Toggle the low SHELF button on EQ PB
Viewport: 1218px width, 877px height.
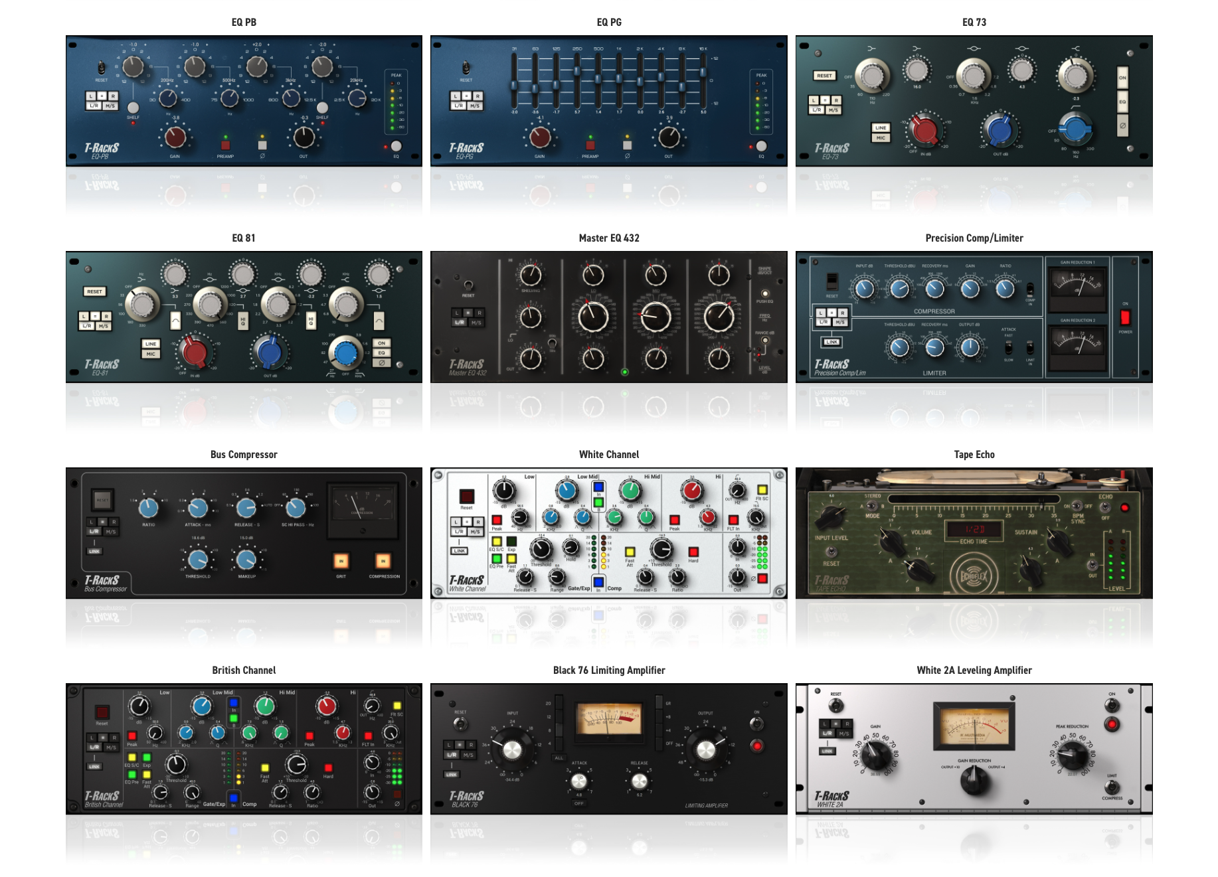pyautogui.click(x=133, y=108)
